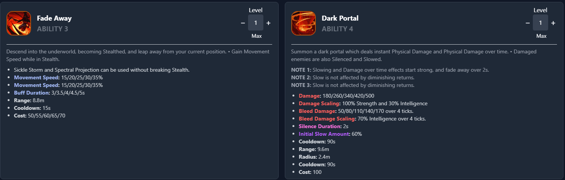Click the Buff Duration stat label
Screen dimensions: 565x180
(31, 93)
